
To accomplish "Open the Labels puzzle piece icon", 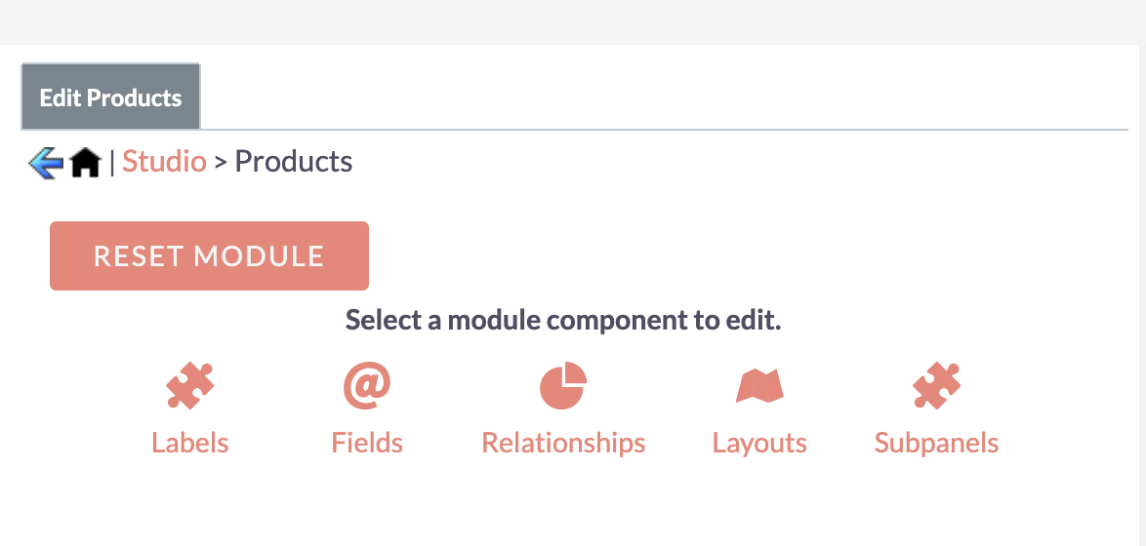I will (x=190, y=385).
